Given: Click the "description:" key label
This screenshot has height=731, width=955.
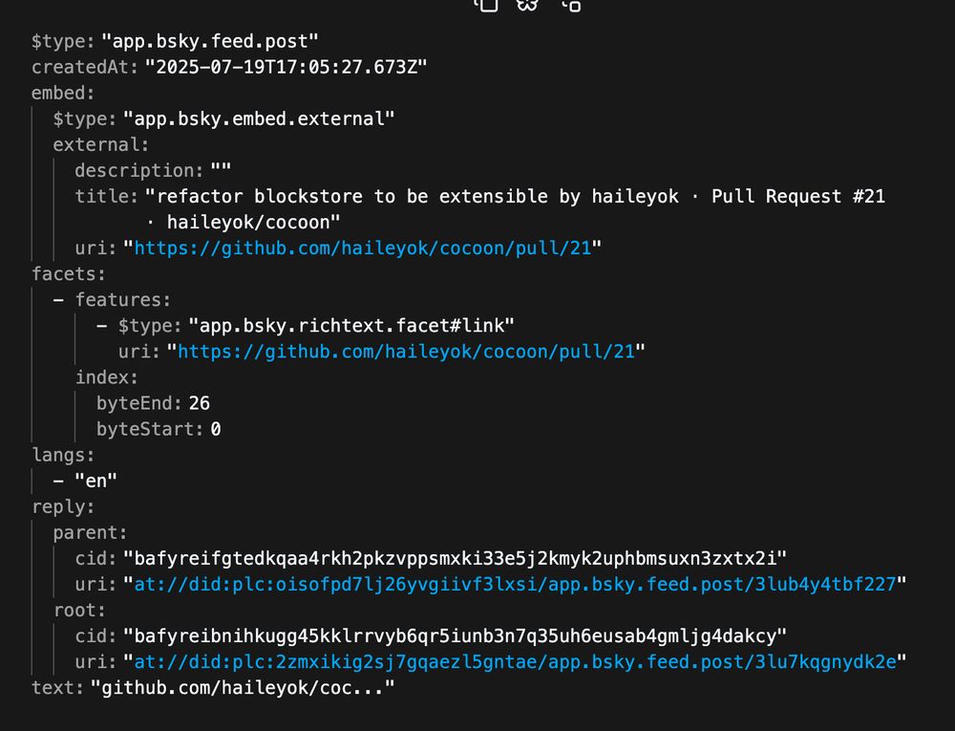Looking at the screenshot, I should point(138,170).
